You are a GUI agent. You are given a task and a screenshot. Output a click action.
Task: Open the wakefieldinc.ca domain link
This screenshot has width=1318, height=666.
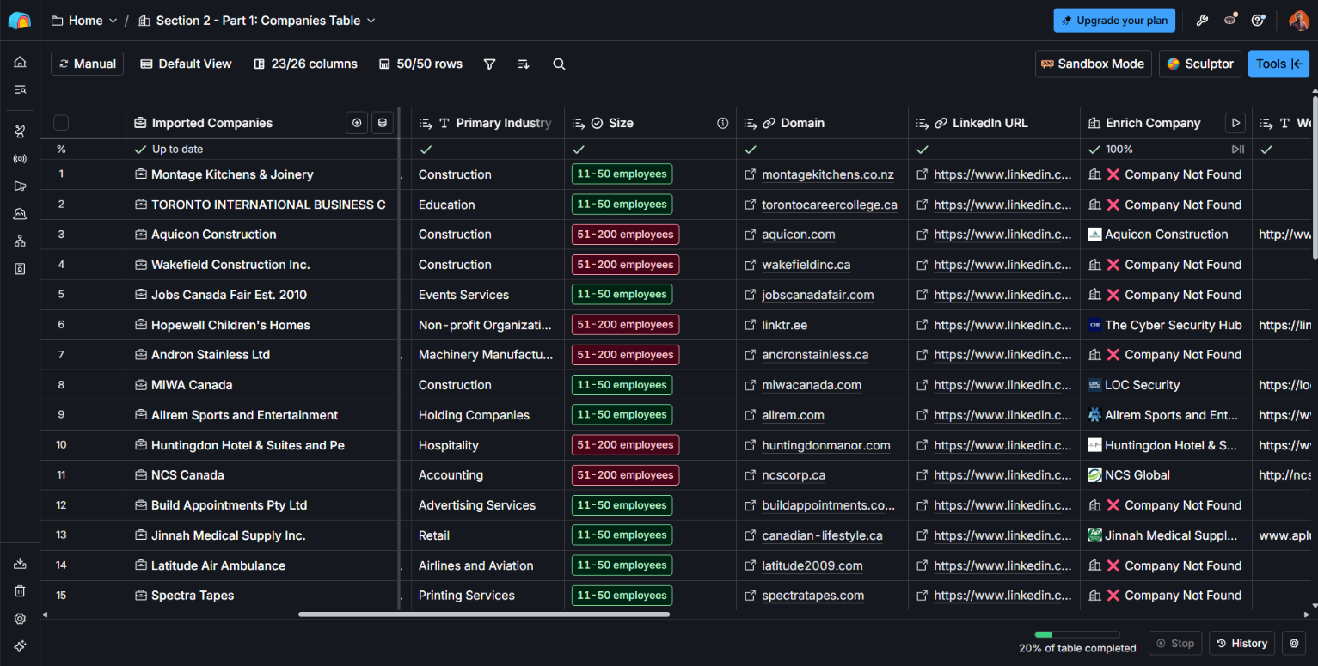(x=806, y=265)
